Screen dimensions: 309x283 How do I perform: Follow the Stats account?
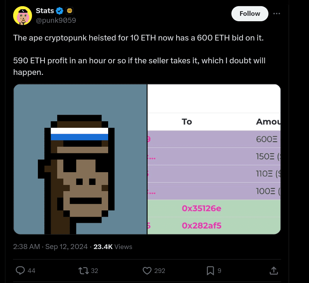[250, 14]
